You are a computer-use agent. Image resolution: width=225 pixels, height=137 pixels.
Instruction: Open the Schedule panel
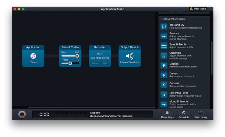(x=184, y=115)
